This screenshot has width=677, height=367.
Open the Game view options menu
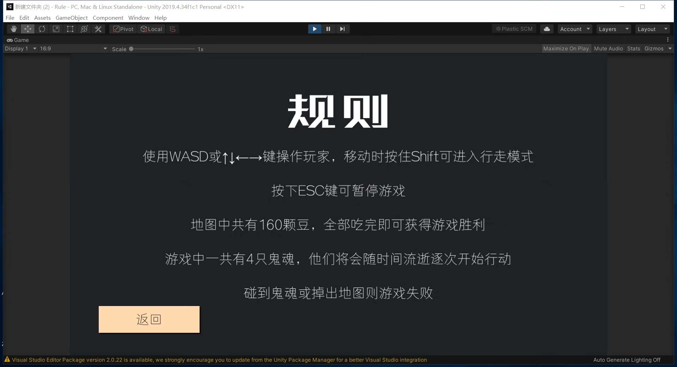(668, 40)
